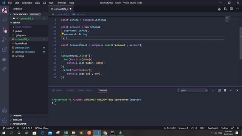
Task: Open the Terminal menu
Action: (x=61, y=3)
